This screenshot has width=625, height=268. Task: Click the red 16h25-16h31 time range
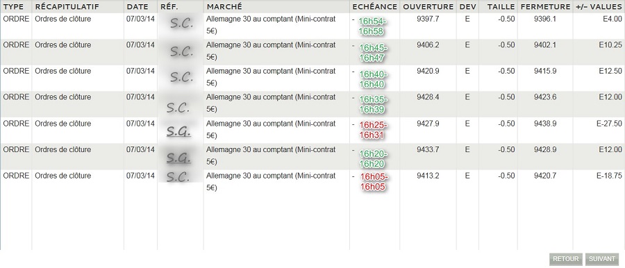pyautogui.click(x=372, y=131)
